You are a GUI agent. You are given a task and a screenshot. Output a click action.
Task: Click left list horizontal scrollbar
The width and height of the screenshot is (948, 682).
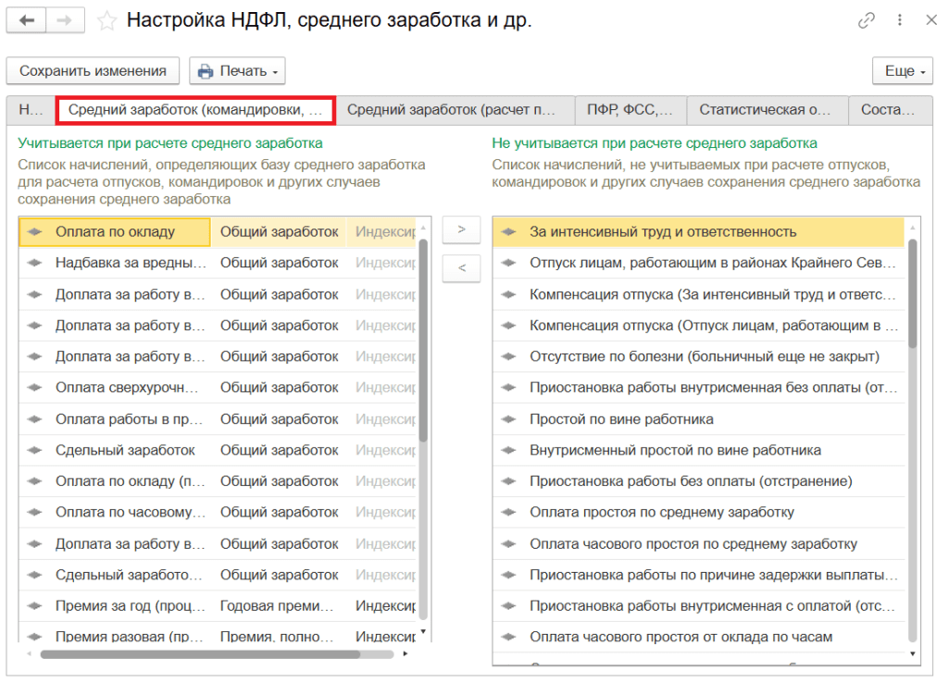(199, 654)
